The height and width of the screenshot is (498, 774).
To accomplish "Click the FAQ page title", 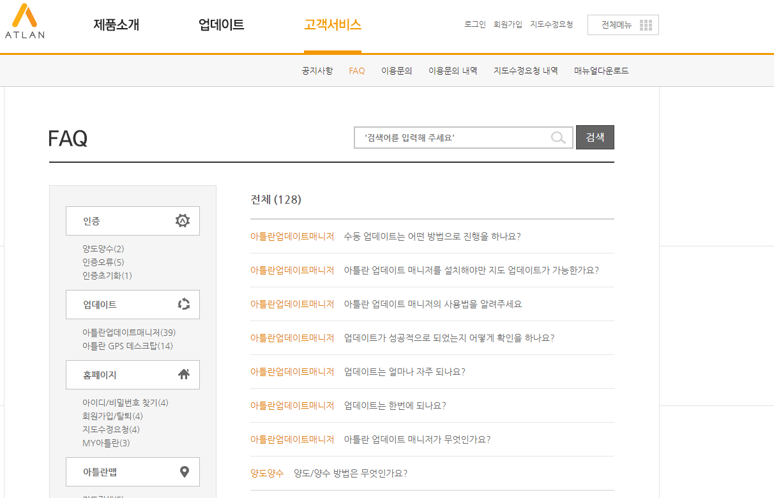I will (68, 139).
